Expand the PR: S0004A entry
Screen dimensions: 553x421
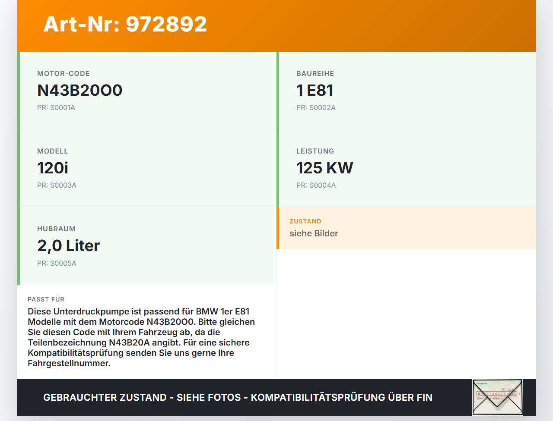click(x=316, y=185)
